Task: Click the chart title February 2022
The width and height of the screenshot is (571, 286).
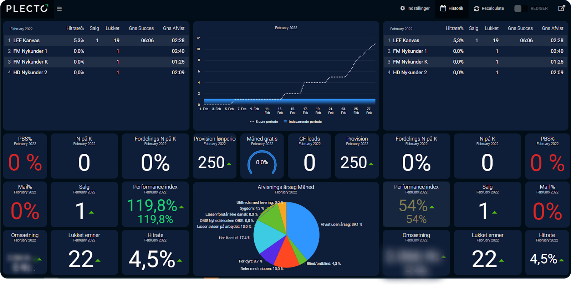Action: (x=286, y=28)
